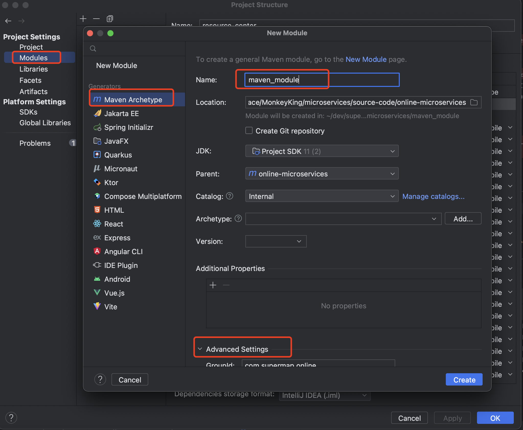523x430 pixels.
Task: Click the Android generator icon
Action: [x=97, y=279]
